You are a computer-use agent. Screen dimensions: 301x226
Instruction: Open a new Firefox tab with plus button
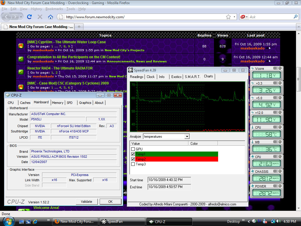click(x=79, y=27)
